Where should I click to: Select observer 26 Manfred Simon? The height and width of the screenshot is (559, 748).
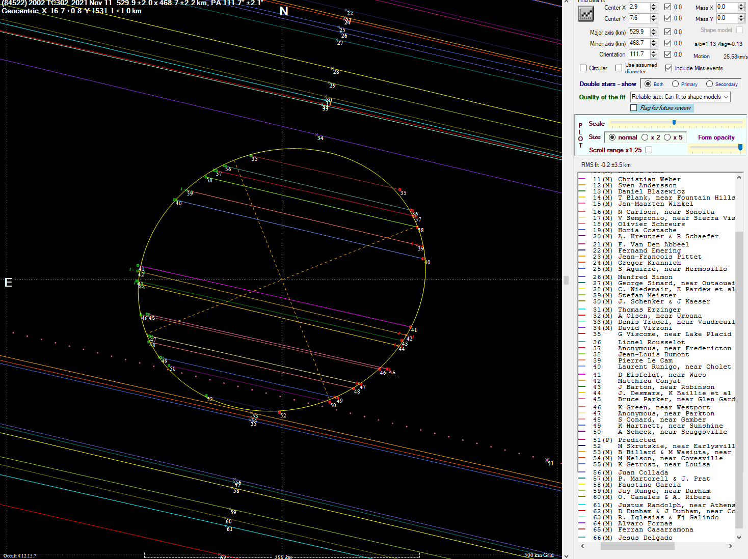pyautogui.click(x=656, y=277)
